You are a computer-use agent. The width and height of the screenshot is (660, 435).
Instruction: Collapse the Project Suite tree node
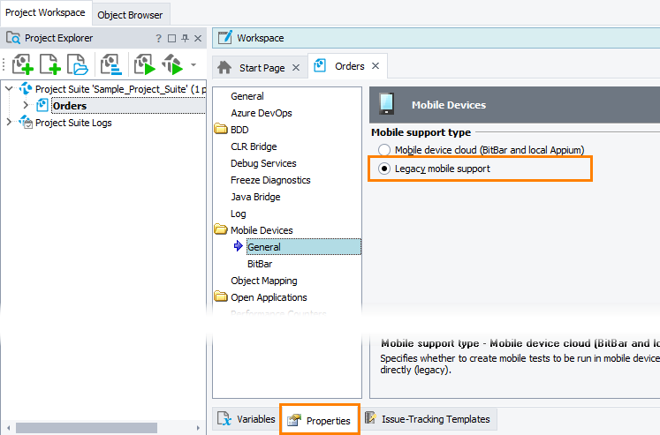(x=9, y=89)
